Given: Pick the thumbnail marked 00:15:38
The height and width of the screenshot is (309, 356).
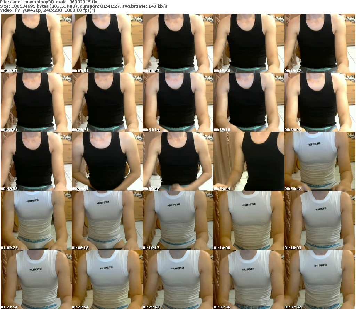Looking at the screenshot, I should (x=249, y=43).
